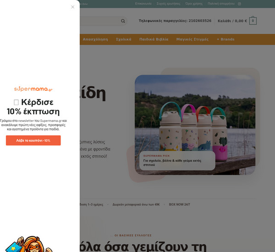Click the emoji box icon before 'Κέρδισε'
Image resolution: width=275 pixels, height=252 pixels.
pos(16,102)
